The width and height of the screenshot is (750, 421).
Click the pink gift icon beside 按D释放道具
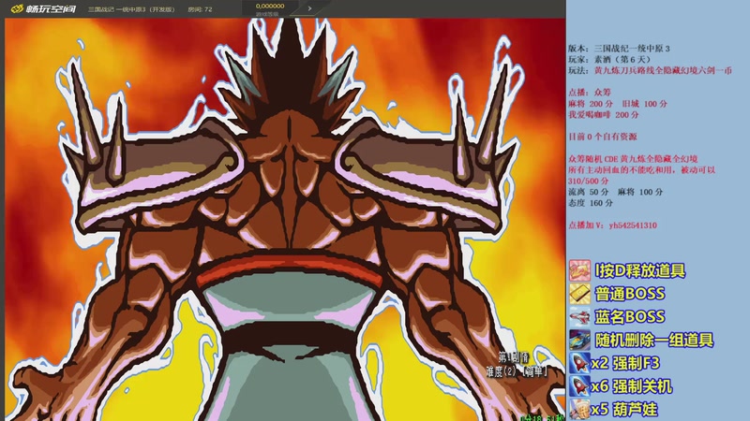pos(579,270)
